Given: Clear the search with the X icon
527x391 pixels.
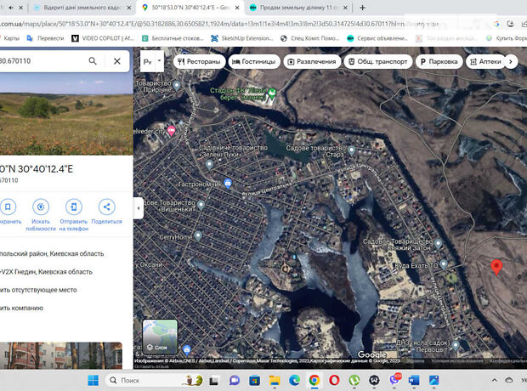Looking at the screenshot, I should click(x=117, y=61).
